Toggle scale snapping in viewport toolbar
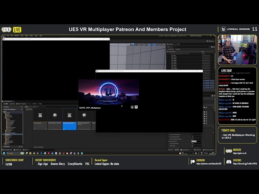259x194 pixels. (155, 44)
